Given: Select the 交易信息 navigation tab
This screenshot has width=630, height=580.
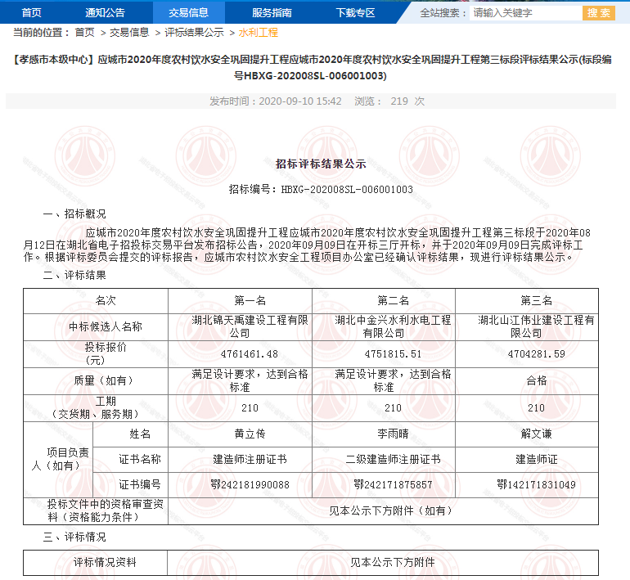Looking at the screenshot, I should pyautogui.click(x=188, y=12).
